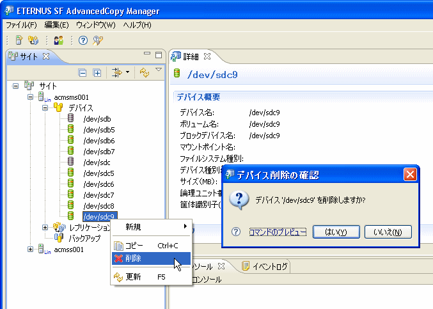This screenshot has width=433, height=309.
Task: Select /dev/sdc device in tree
Action: tap(97, 162)
